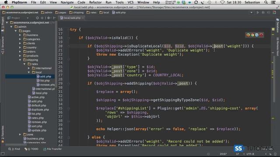Click the Scroll from Source icon
The image size is (280, 157).
click(37, 18)
